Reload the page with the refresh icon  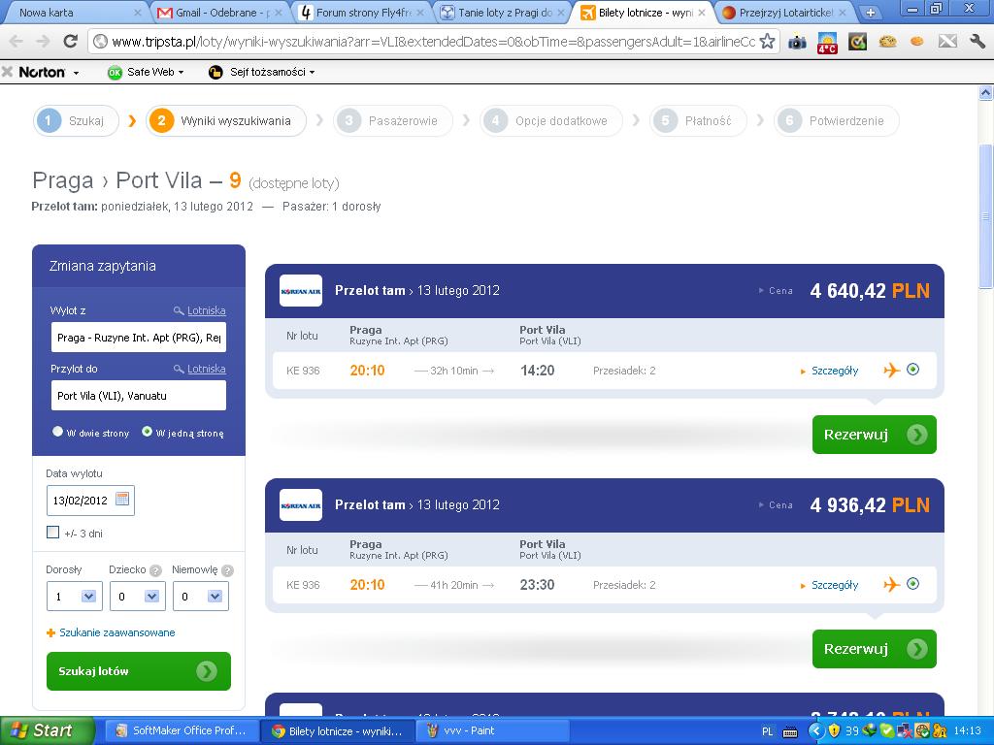70,42
